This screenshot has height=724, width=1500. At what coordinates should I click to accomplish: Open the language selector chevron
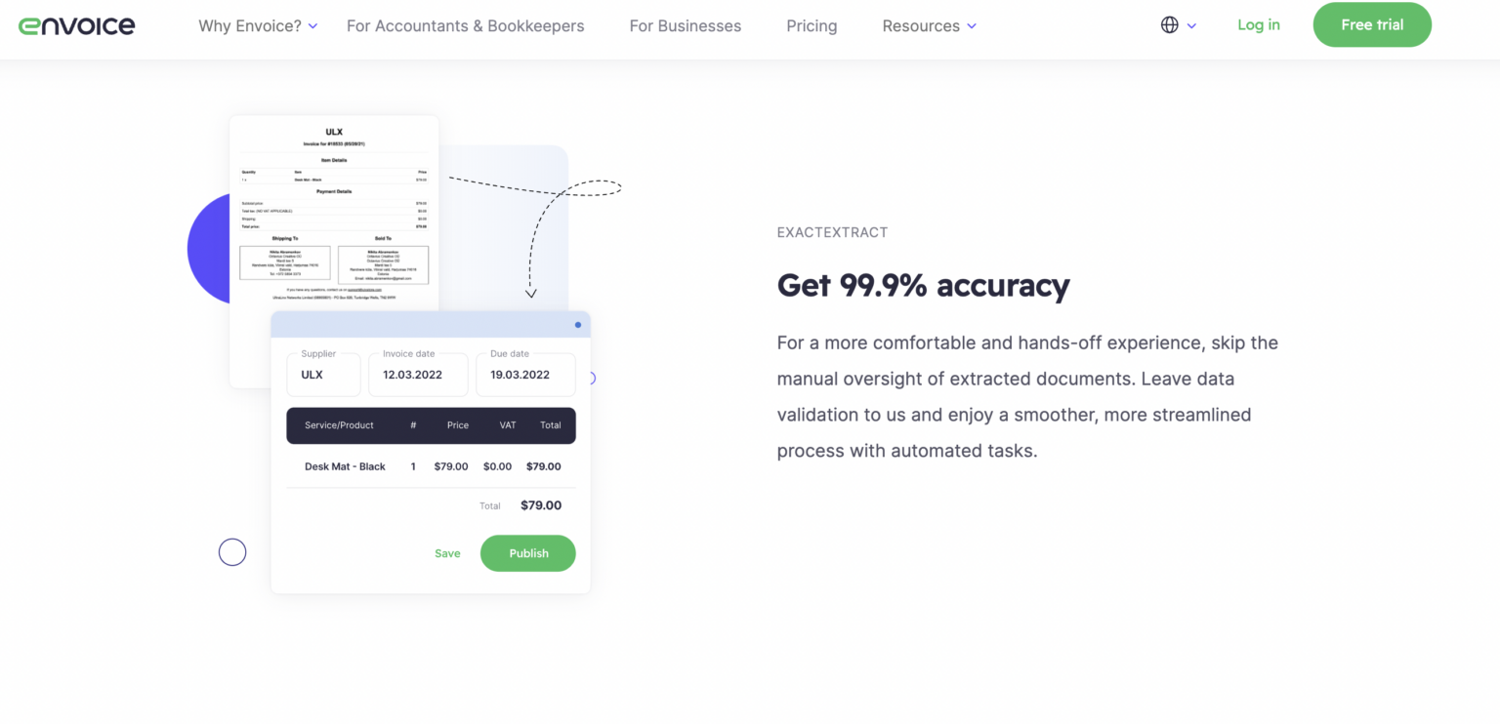pyautogui.click(x=1190, y=25)
